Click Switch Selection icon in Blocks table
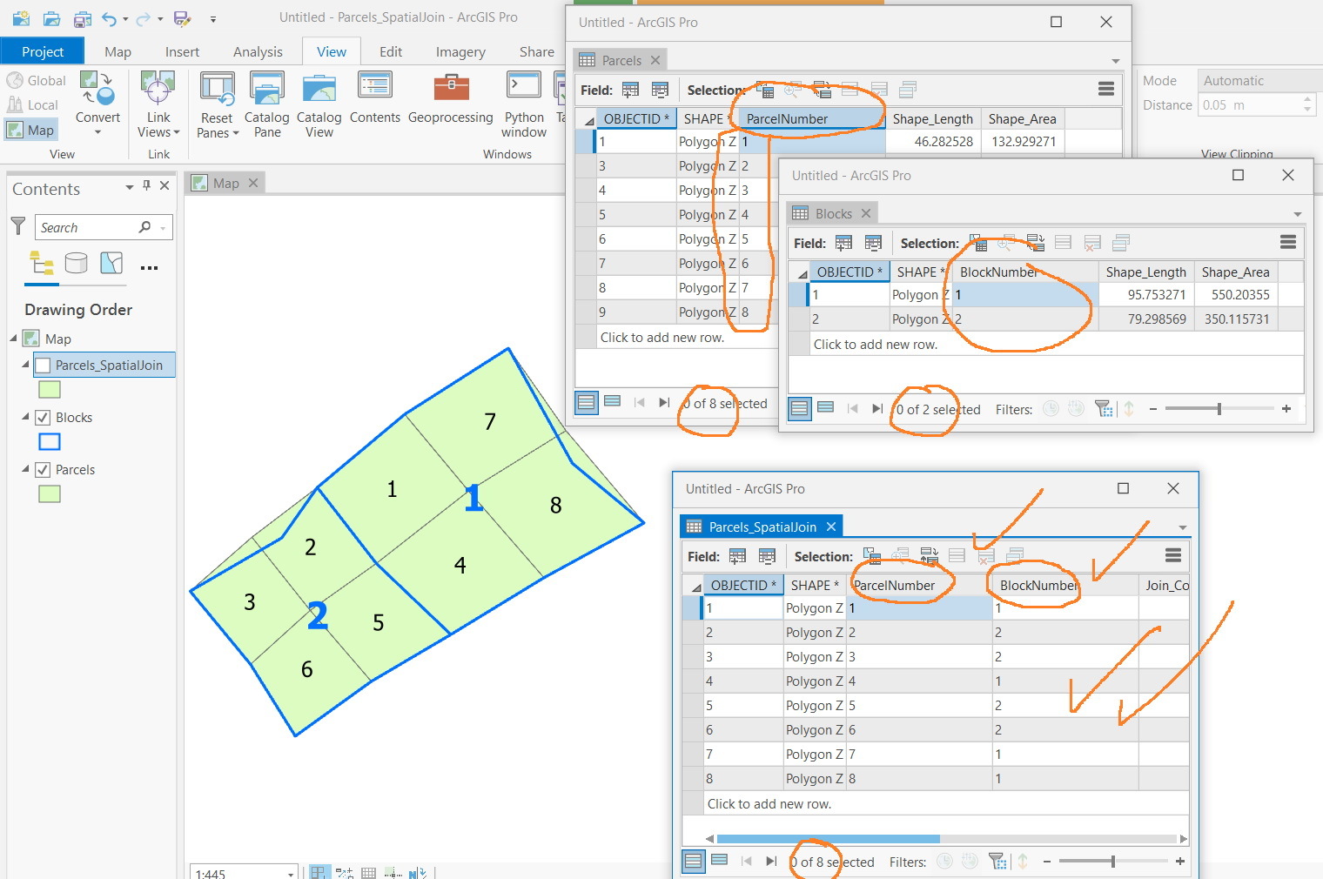This screenshot has width=1323, height=879. pyautogui.click(x=1035, y=243)
